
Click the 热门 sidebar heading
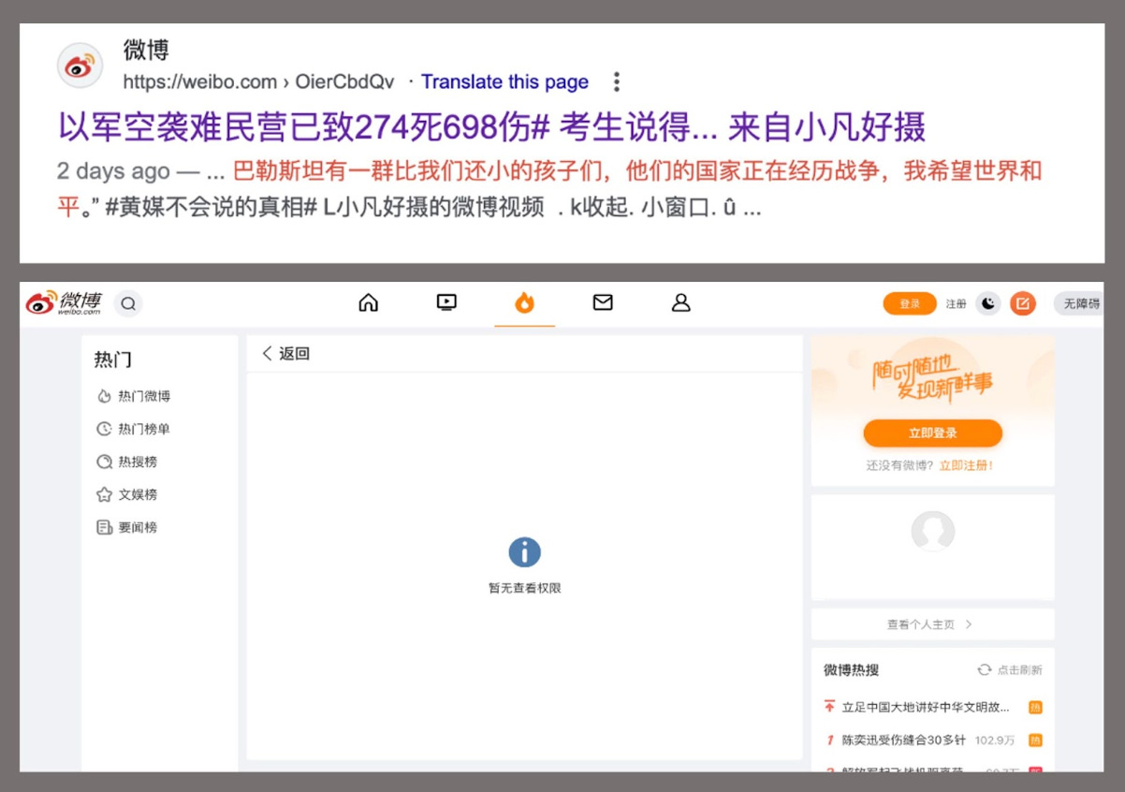point(112,359)
